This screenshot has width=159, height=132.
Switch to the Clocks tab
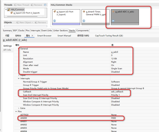[21, 31]
